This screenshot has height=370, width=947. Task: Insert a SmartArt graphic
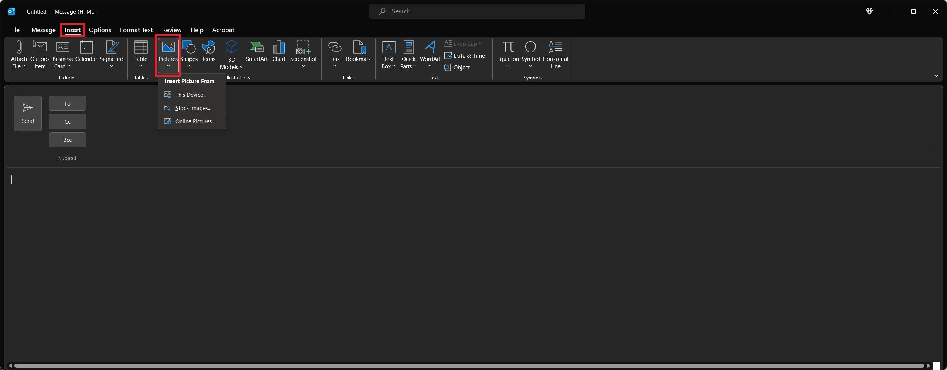pos(257,52)
